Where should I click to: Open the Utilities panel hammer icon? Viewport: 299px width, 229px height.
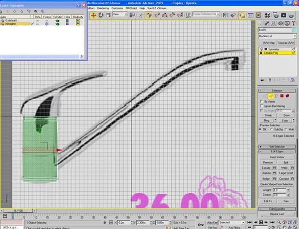[294, 23]
